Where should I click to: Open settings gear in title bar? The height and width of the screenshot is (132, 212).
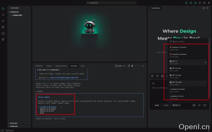pyautogui.click(x=200, y=3)
